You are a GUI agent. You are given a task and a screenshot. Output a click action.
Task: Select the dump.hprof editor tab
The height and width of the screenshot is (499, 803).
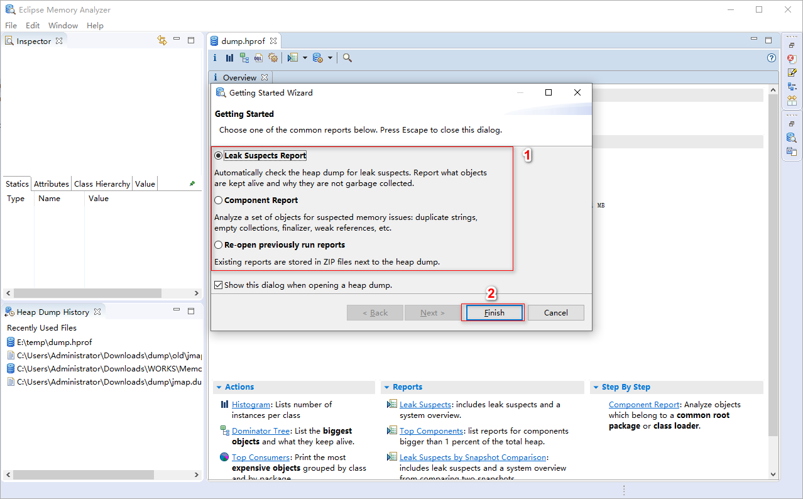click(244, 41)
